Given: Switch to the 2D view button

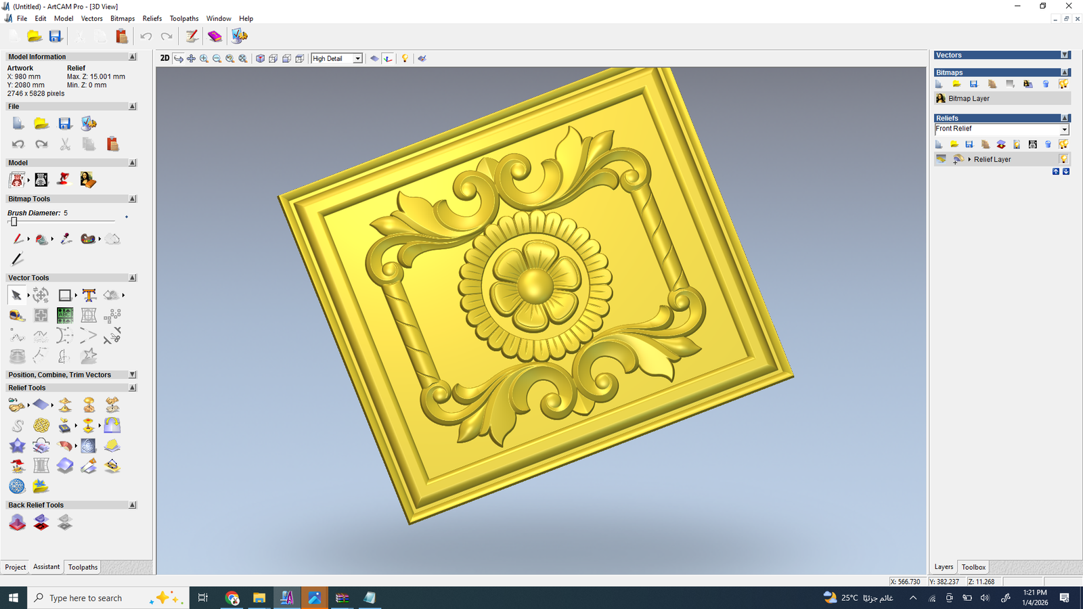Looking at the screenshot, I should [164, 59].
